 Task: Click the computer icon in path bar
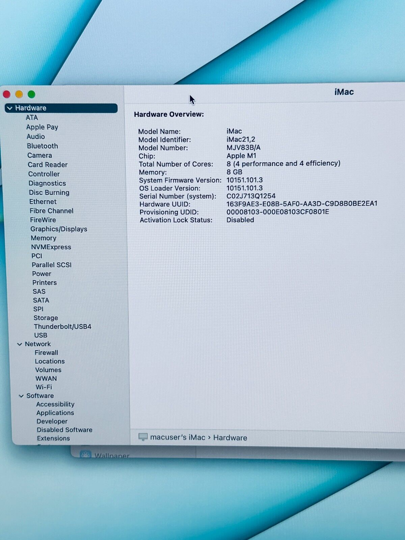coord(143,437)
